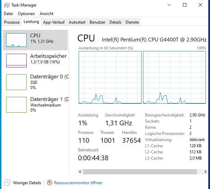
Task: Click the Ressourcenmonitor icon
Action: [x=50, y=183]
